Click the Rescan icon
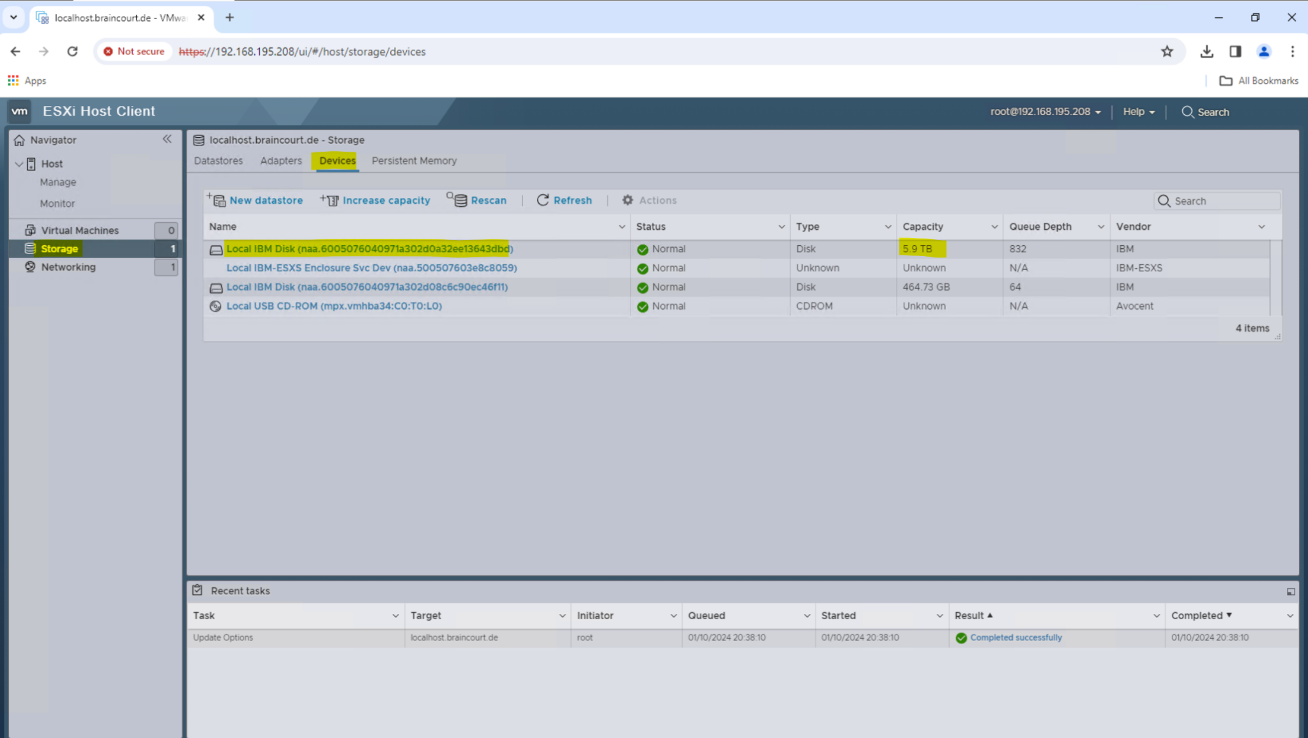This screenshot has width=1308, height=738. pos(459,200)
